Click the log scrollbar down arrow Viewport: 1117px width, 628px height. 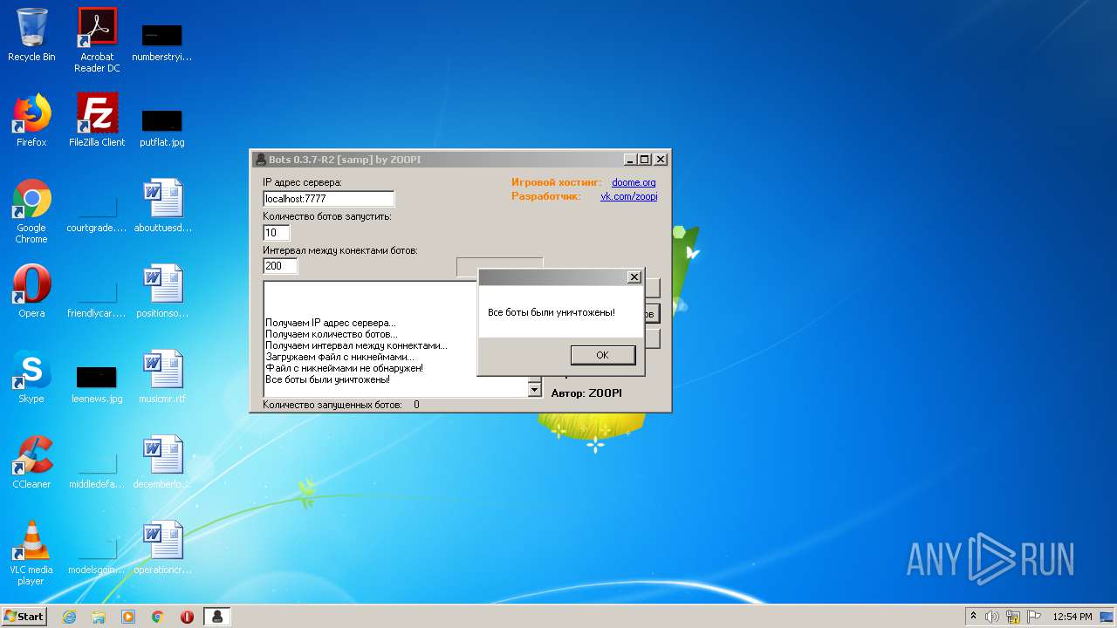pyautogui.click(x=535, y=390)
